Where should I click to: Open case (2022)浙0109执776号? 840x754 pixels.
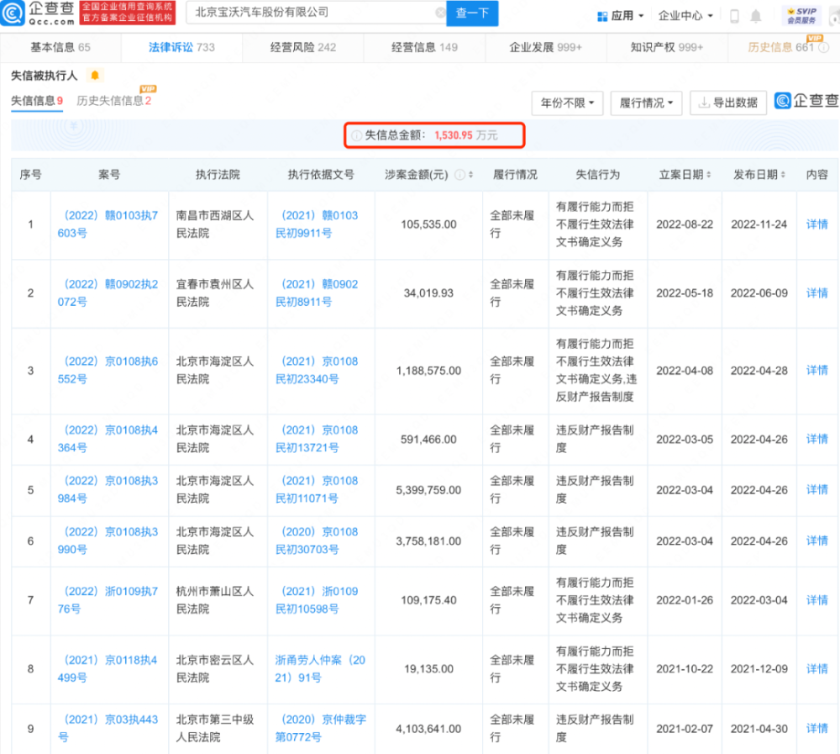108,600
